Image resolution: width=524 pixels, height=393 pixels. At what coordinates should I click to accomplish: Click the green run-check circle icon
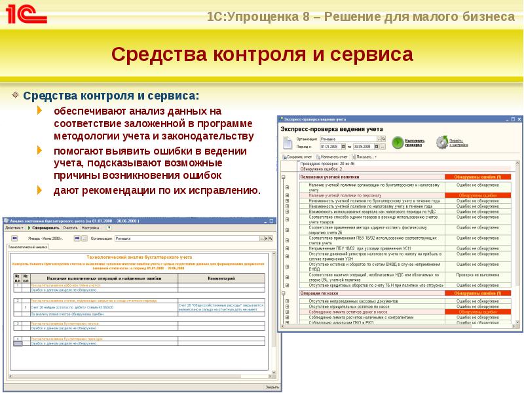(398, 143)
